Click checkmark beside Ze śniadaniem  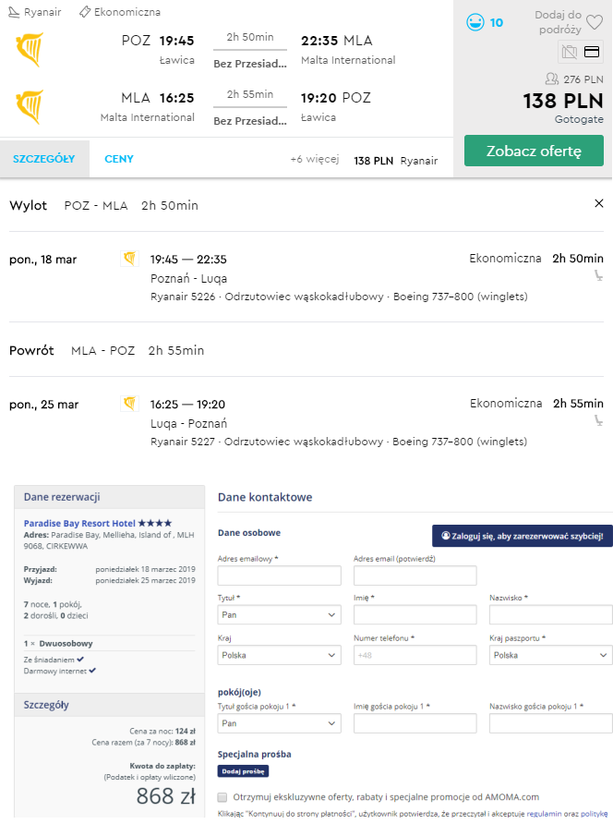click(80, 659)
